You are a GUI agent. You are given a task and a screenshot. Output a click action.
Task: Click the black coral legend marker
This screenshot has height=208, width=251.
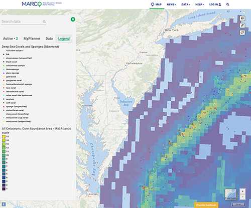click(4, 62)
